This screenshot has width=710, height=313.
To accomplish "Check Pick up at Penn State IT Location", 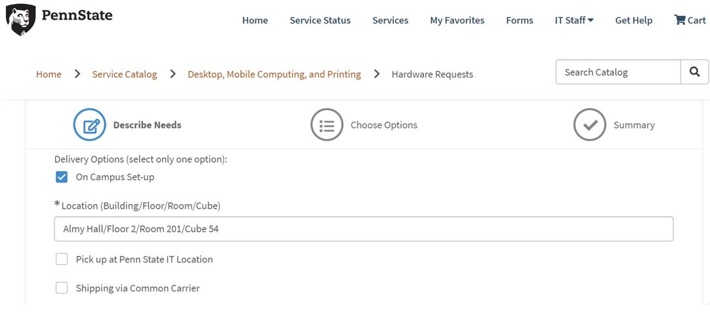I will (x=62, y=259).
